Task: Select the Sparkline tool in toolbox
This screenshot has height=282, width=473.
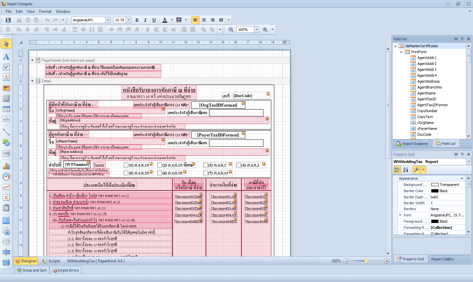Action: (6, 187)
